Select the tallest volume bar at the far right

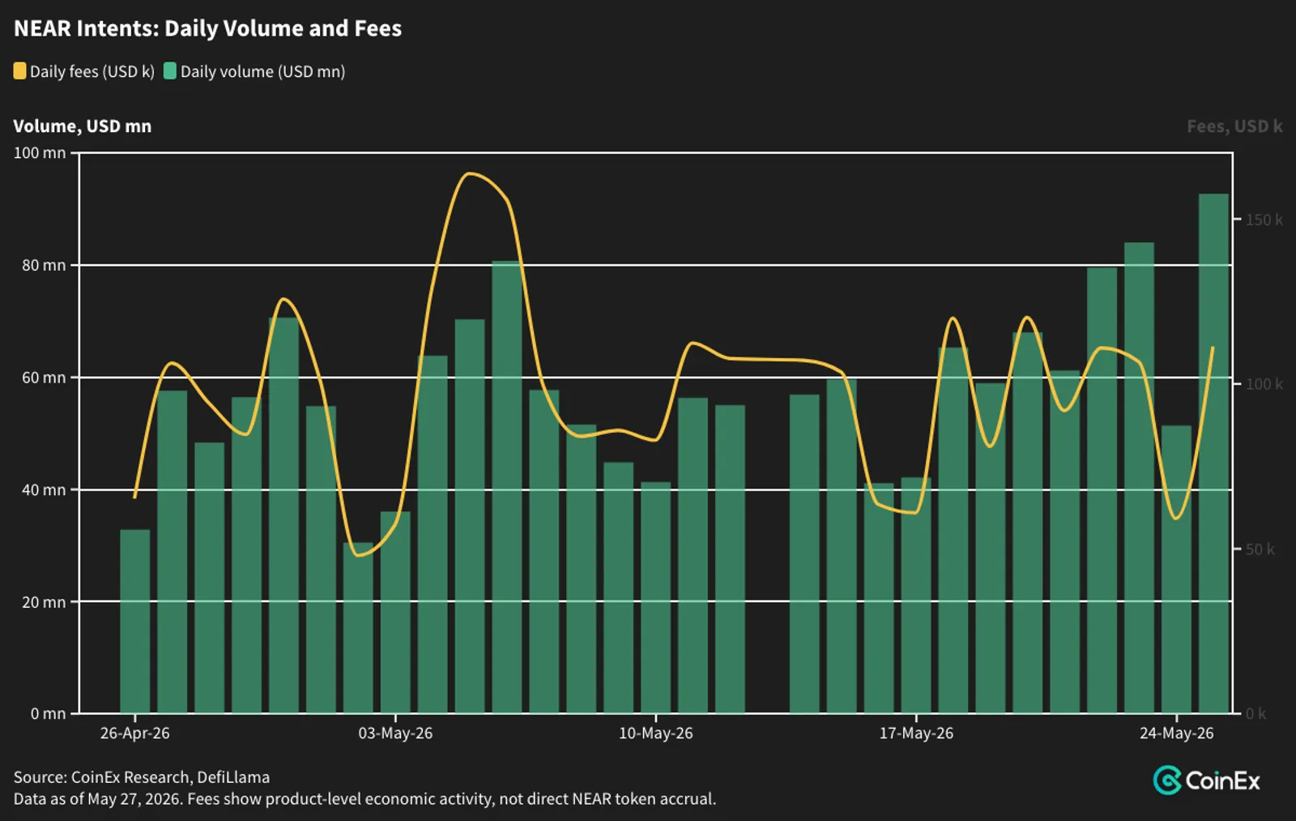[x=1213, y=454]
